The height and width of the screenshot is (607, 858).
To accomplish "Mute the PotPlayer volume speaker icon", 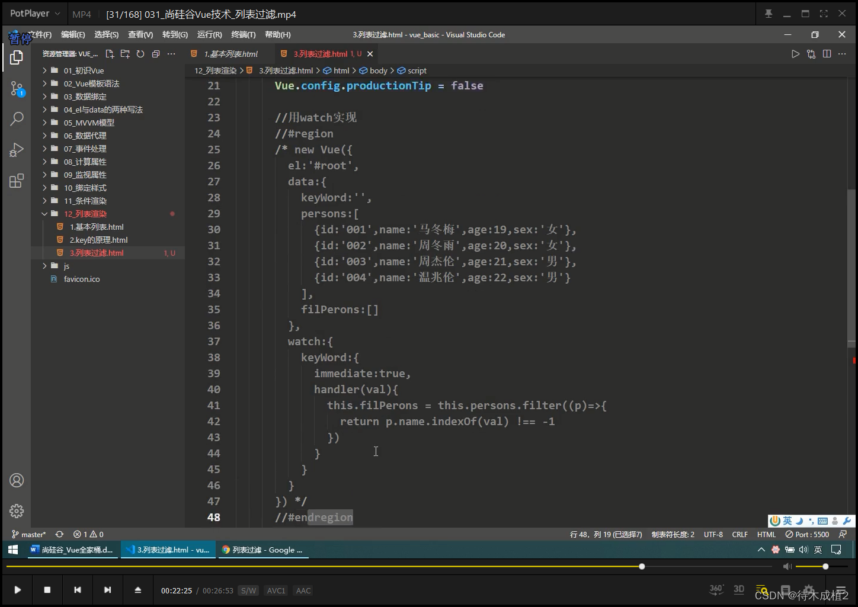I will pos(787,567).
